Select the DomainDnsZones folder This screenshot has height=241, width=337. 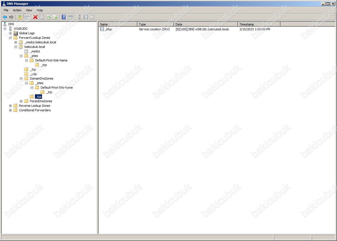(x=41, y=78)
